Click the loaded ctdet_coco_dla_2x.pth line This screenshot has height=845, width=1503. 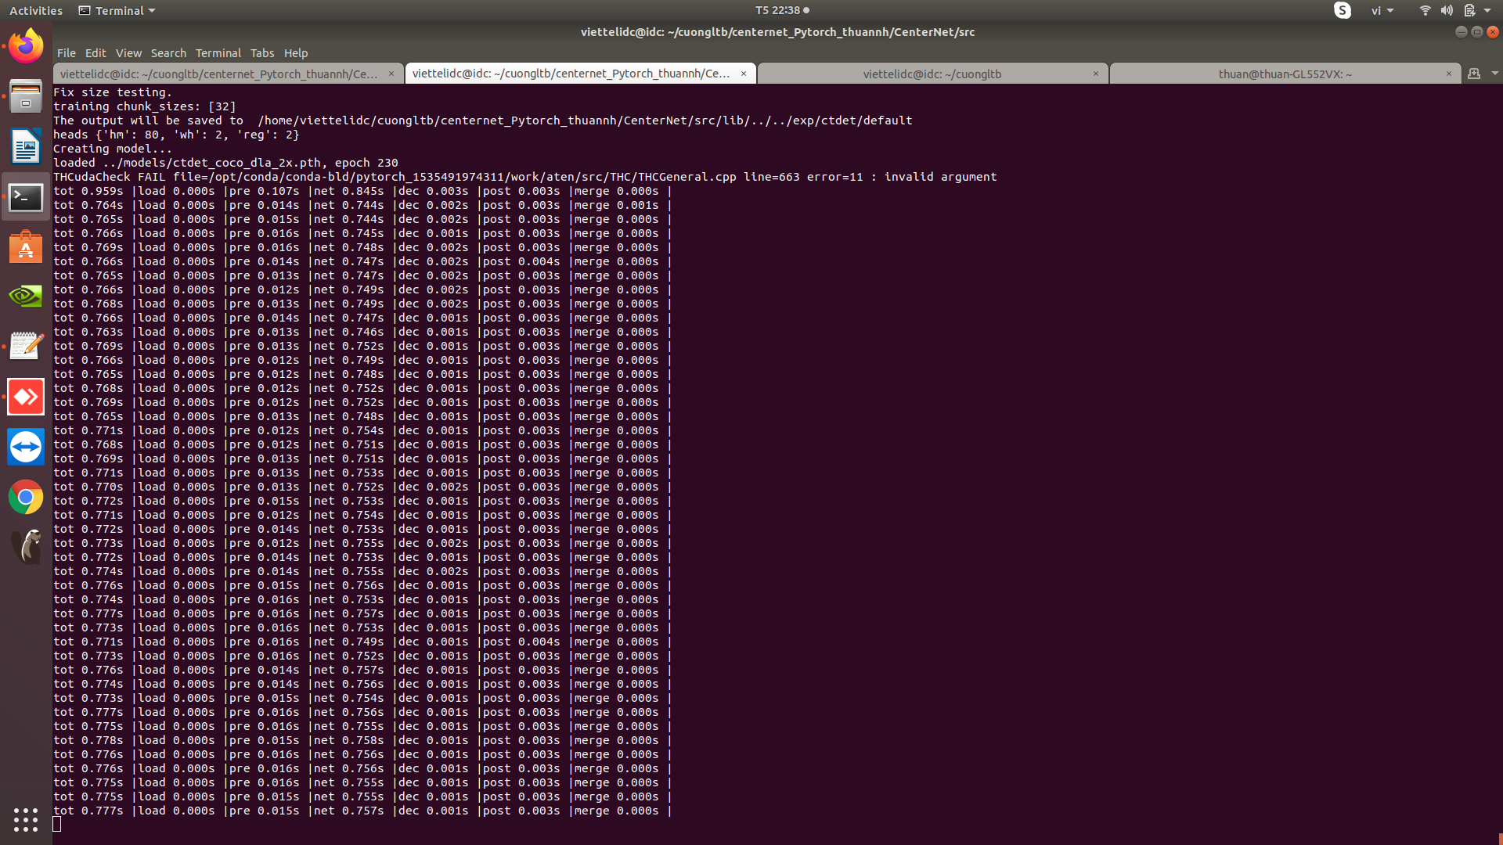pyautogui.click(x=225, y=163)
